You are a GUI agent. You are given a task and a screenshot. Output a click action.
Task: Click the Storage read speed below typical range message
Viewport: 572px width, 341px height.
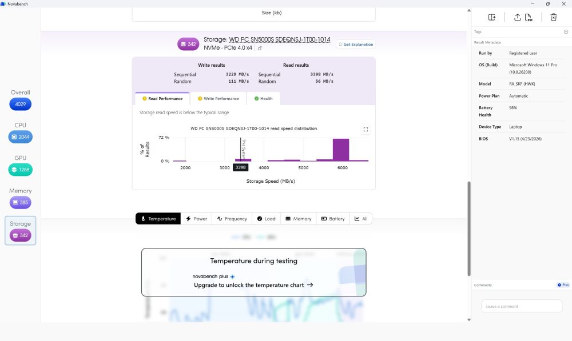click(x=184, y=113)
